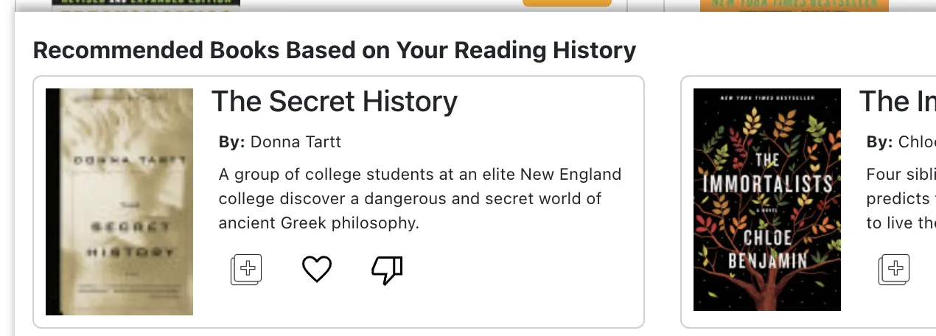This screenshot has height=336, width=936.
Task: Add The Immortalists to a collection
Action: point(894,269)
